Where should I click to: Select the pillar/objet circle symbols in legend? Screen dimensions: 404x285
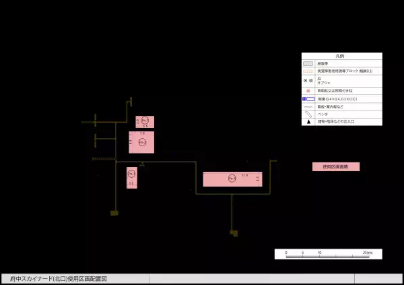click(308, 80)
